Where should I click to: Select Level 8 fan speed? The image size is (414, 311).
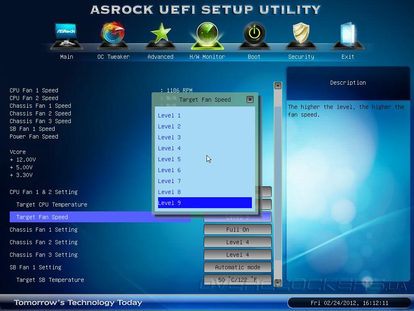[x=205, y=192]
